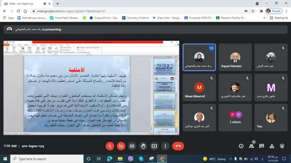This screenshot has height=163, width=291.
Task: Raise your hand in the meeting
Action: (x=143, y=146)
